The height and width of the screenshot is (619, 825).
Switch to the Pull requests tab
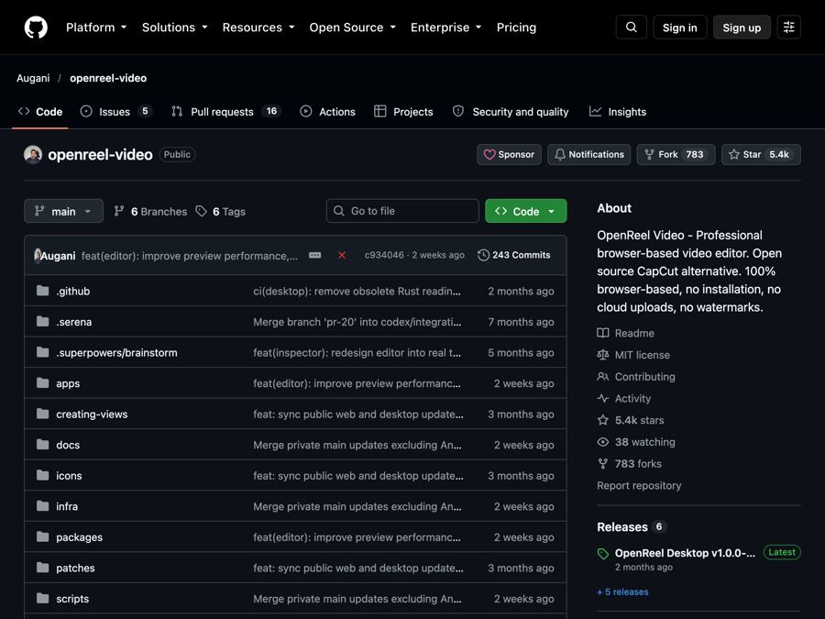[x=226, y=112]
